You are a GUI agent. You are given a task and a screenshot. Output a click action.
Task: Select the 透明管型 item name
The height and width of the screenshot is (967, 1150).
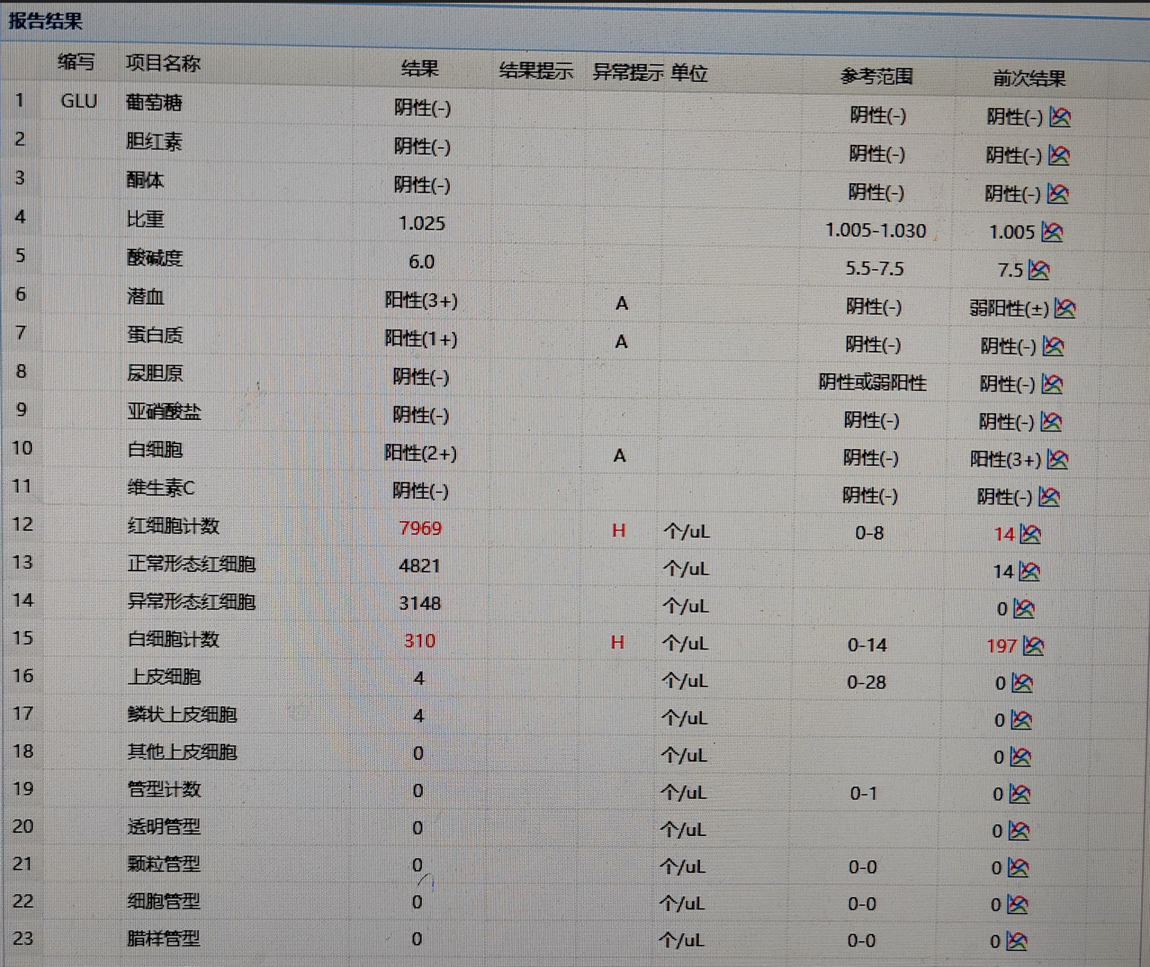click(164, 826)
